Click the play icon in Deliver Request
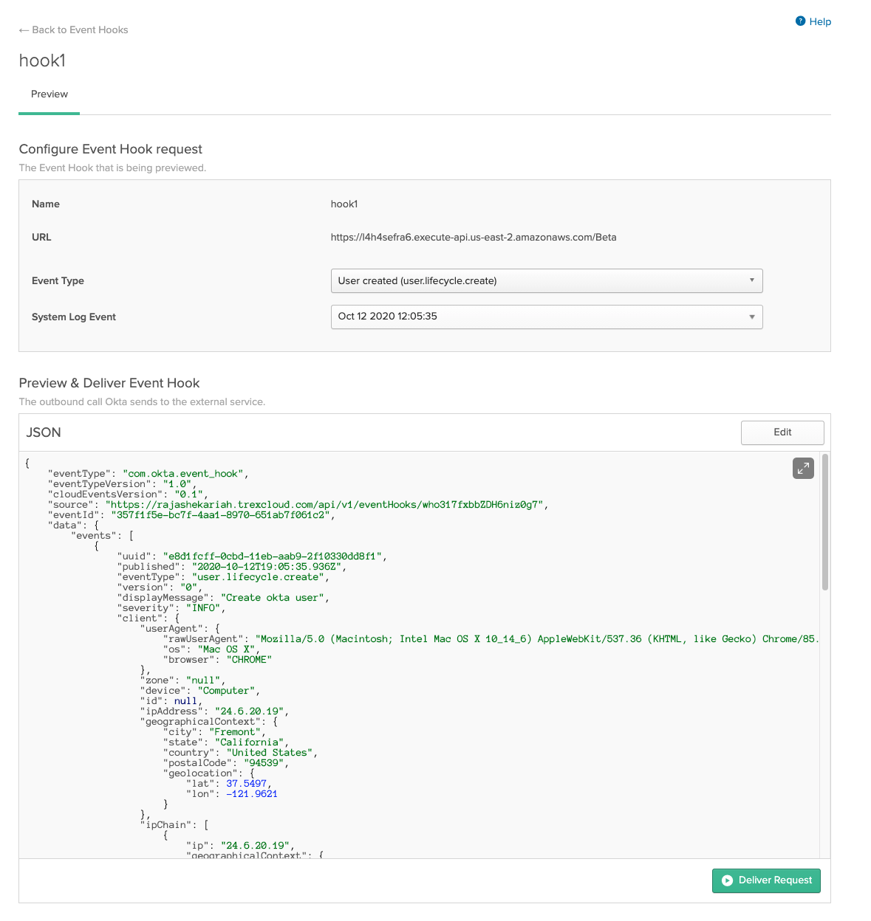The height and width of the screenshot is (921, 871). (x=727, y=880)
